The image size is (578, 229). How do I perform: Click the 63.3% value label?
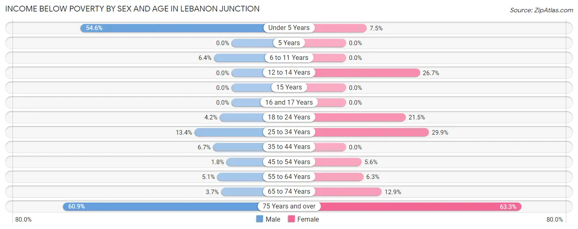(508, 206)
